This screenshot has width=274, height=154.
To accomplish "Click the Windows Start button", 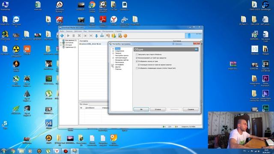I will [4, 151].
